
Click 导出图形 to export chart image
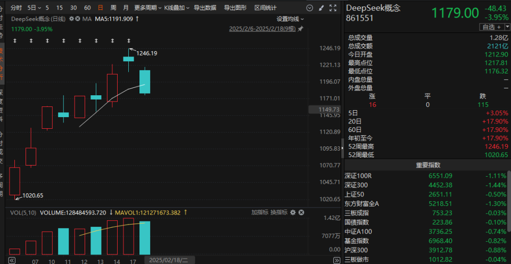coord(235,8)
